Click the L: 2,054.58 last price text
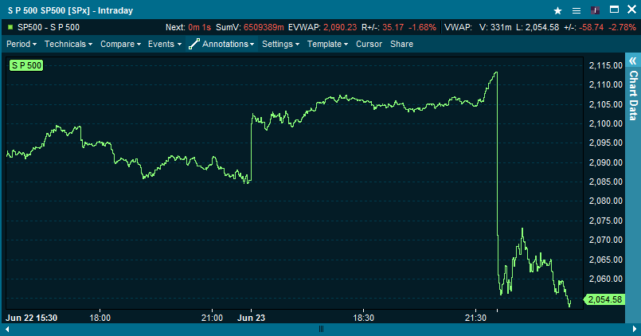 pyautogui.click(x=537, y=27)
